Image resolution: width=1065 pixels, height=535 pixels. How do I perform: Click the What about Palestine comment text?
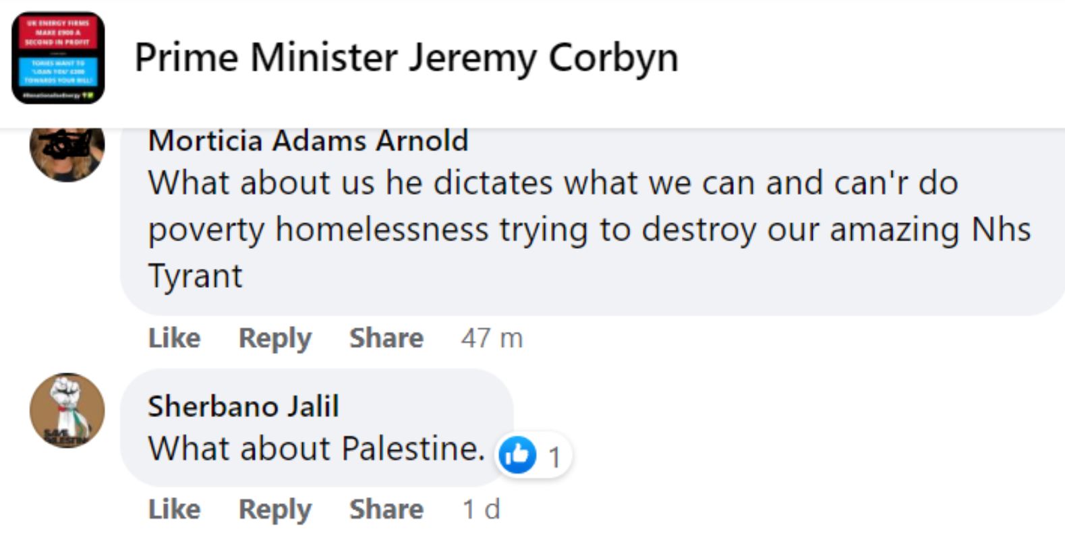[x=316, y=448]
